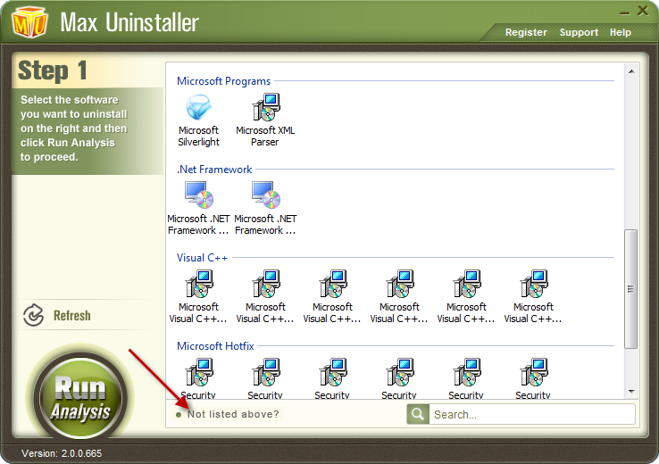Image resolution: width=659 pixels, height=464 pixels.
Task: Select the first Security hotfix icon
Action: pos(199,372)
